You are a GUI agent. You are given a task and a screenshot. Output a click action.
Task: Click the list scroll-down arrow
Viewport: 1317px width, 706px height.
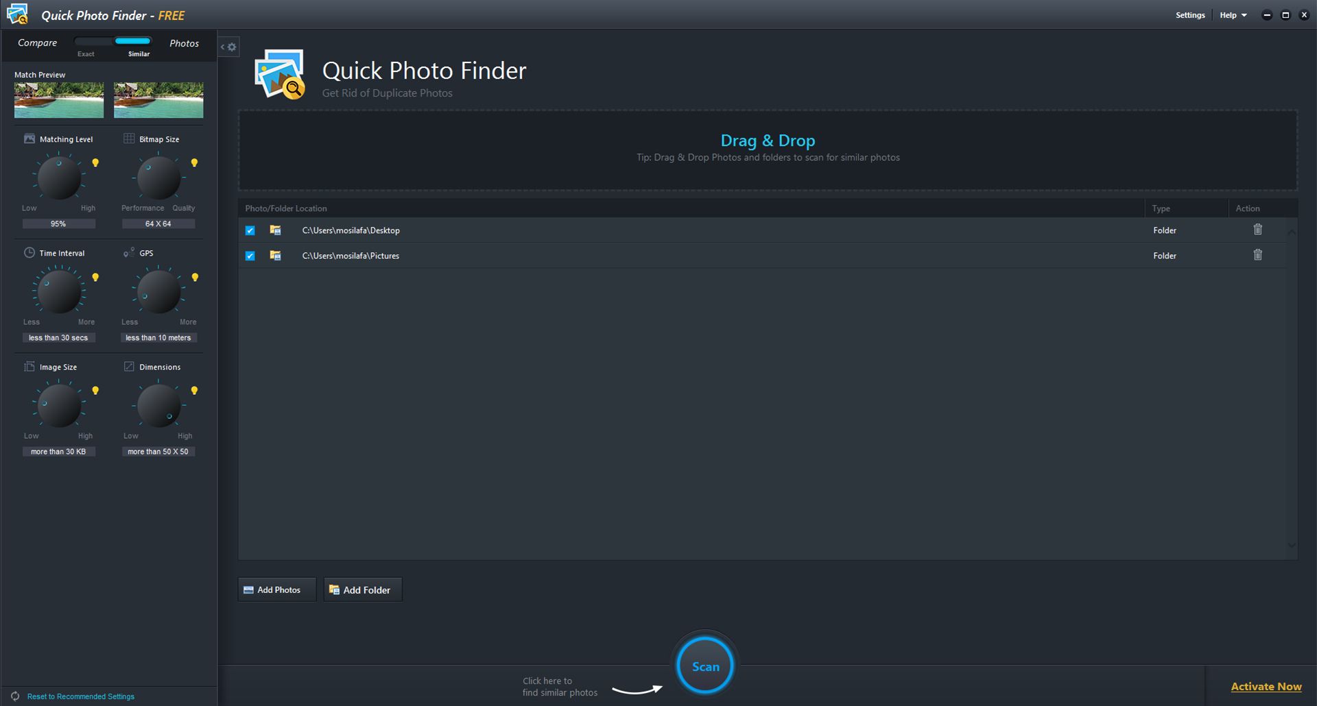click(x=1292, y=545)
